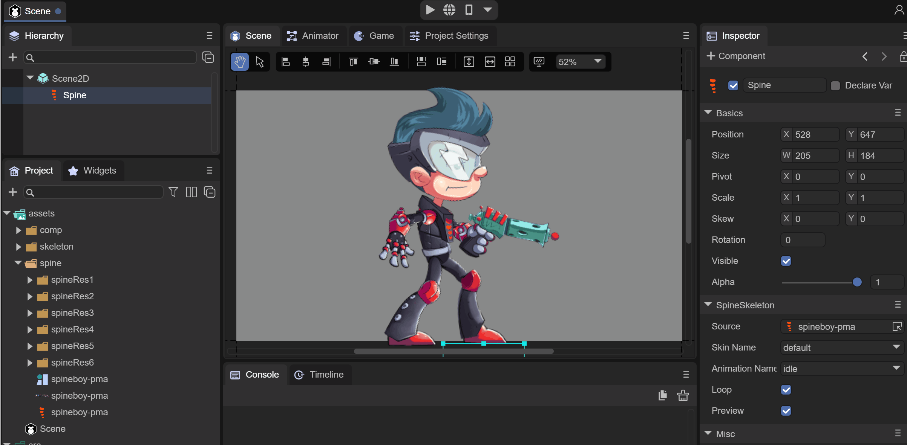Toggle the Preview checkbox
Image resolution: width=907 pixels, height=445 pixels.
(x=786, y=411)
